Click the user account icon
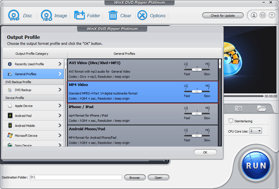The height and width of the screenshot is (189, 279). [x=253, y=15]
